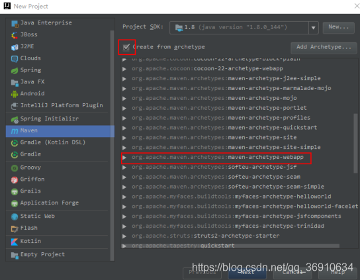The image size is (360, 280).
Task: Click the Java FX folder icon
Action: [x=15, y=82]
